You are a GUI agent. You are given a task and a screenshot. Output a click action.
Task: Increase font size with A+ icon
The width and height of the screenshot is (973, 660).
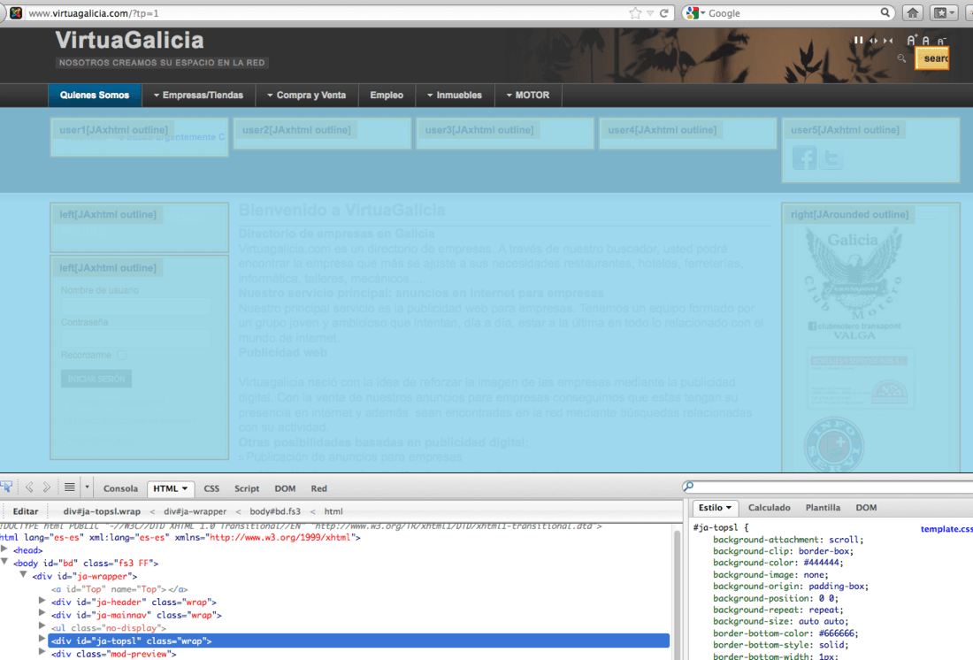pyautogui.click(x=912, y=41)
